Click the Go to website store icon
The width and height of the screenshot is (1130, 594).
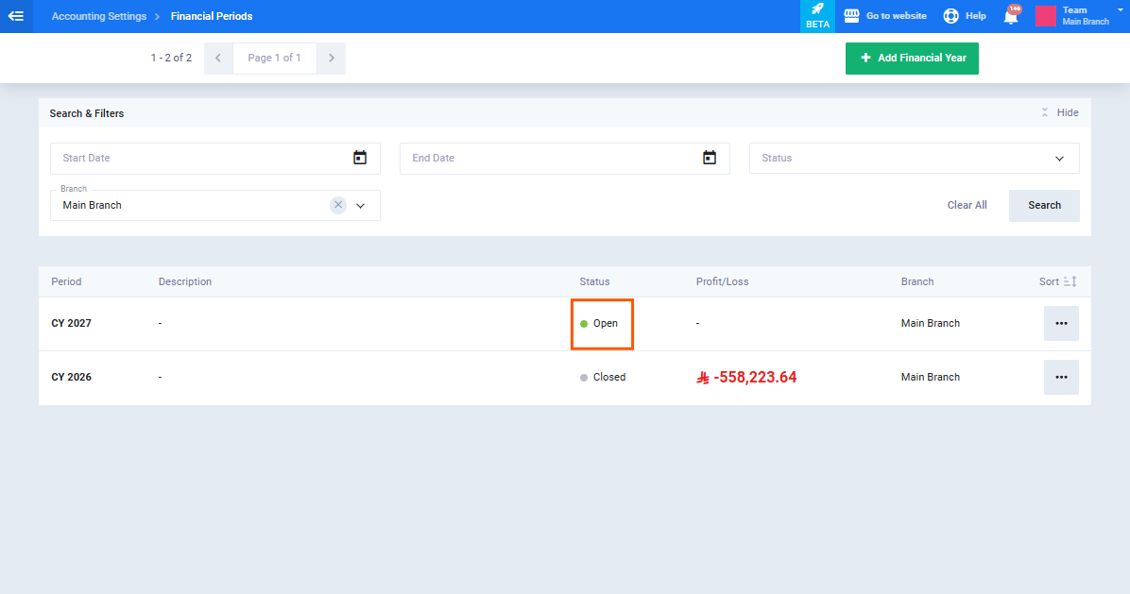coord(851,16)
